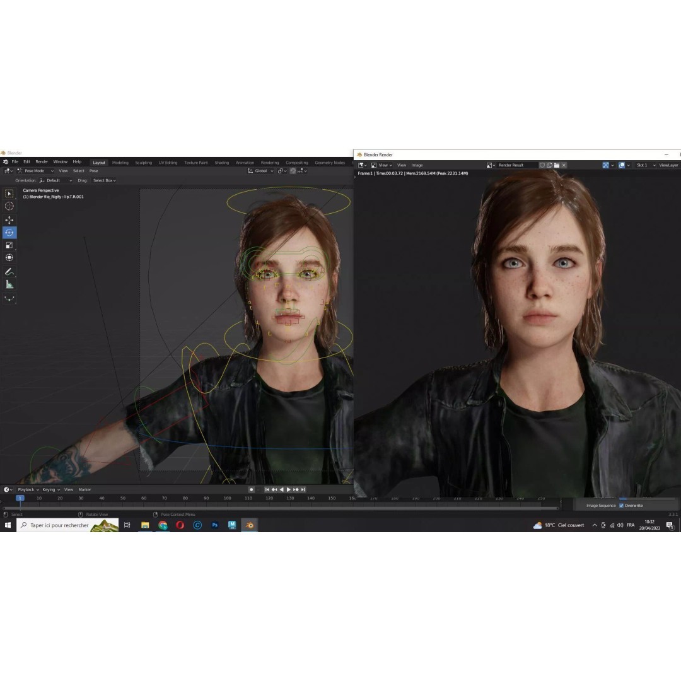Open the Drag Select Box dropdown
Screen dimensions: 681x681
(x=104, y=180)
